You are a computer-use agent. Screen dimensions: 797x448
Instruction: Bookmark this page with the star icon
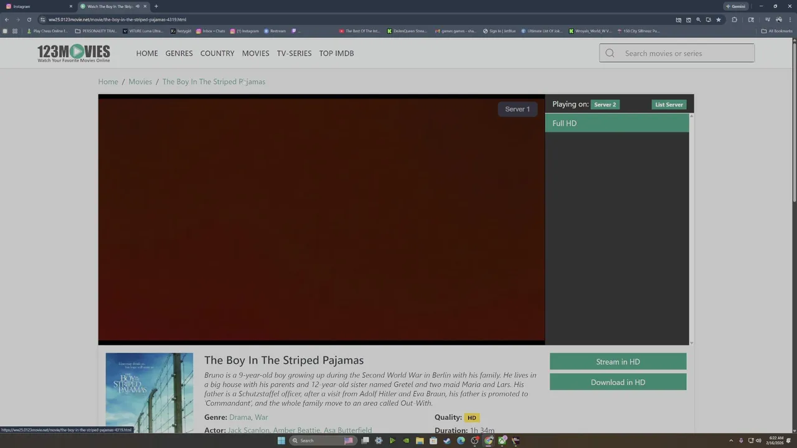[719, 19]
